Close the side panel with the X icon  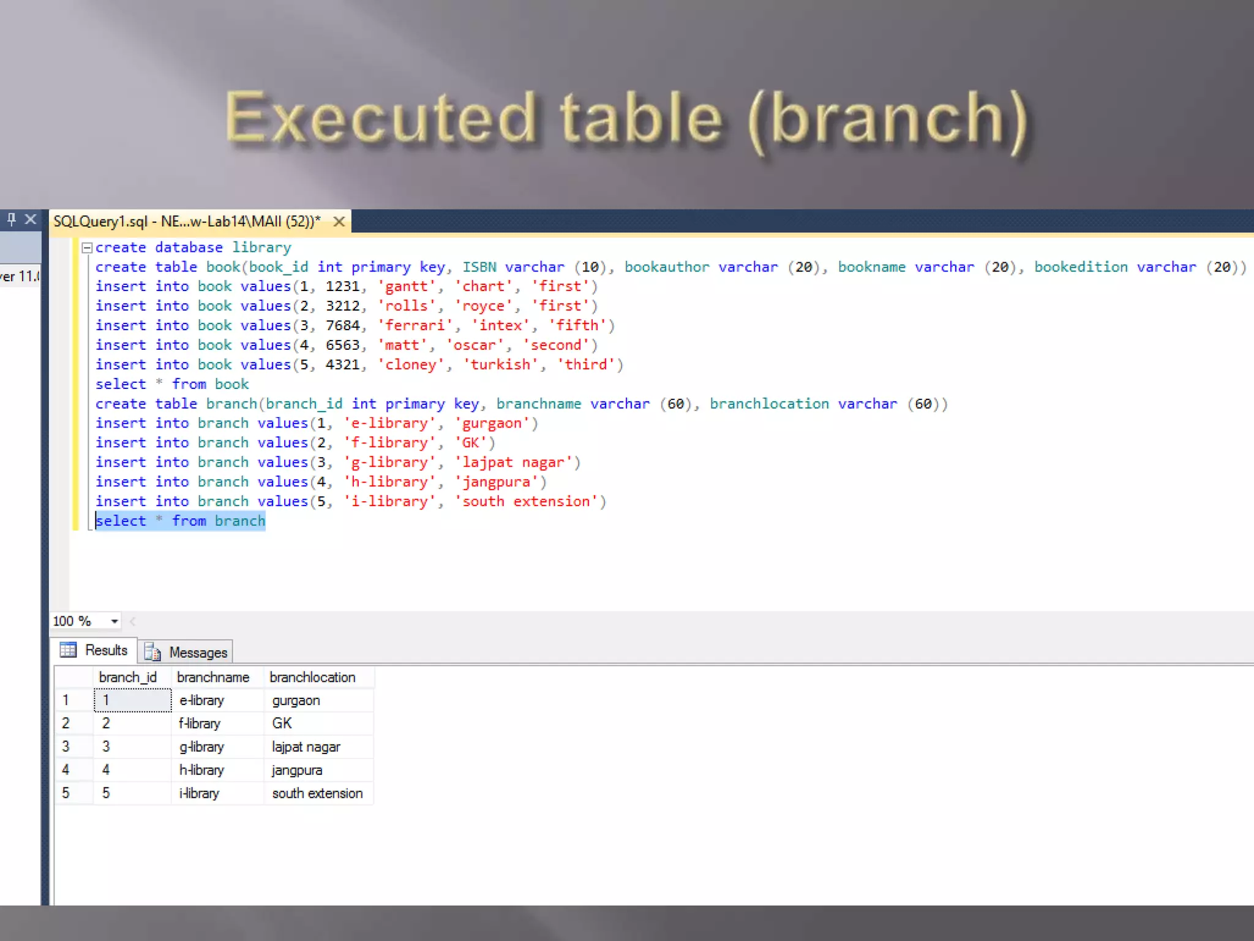31,219
